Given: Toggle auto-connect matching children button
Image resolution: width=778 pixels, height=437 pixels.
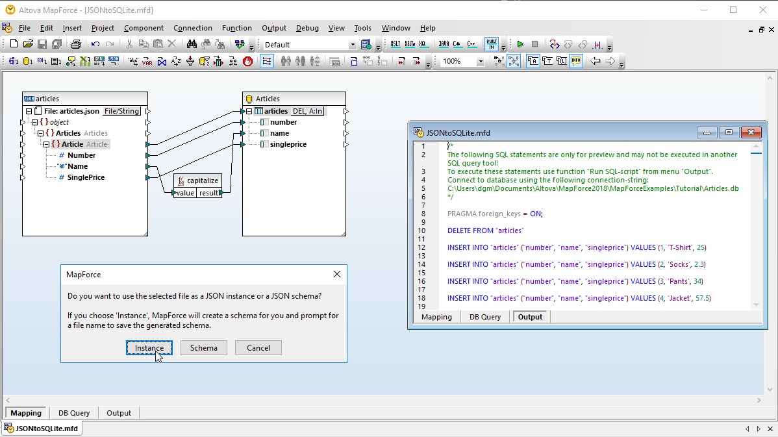Looking at the screenshot, I should tap(266, 61).
